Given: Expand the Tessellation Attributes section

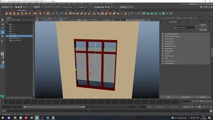Looking at the screenshot, I should tap(186, 34).
